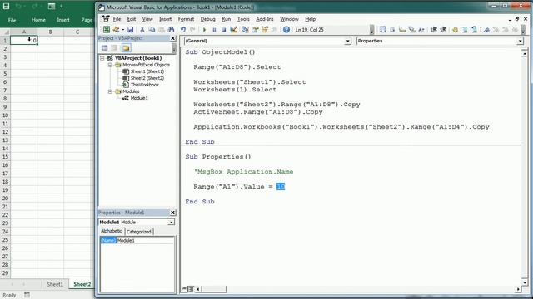Open VBA Run menu
This screenshot has width=533, height=299.
(x=226, y=19)
